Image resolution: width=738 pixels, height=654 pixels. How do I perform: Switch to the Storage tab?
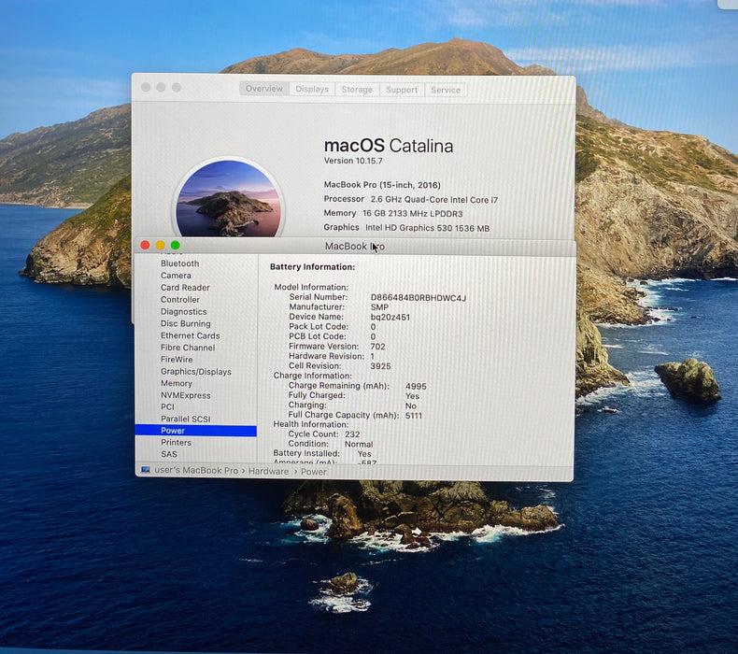click(x=357, y=90)
